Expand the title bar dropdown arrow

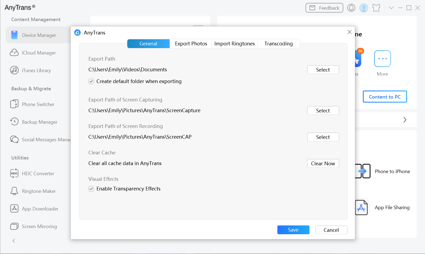391,8
